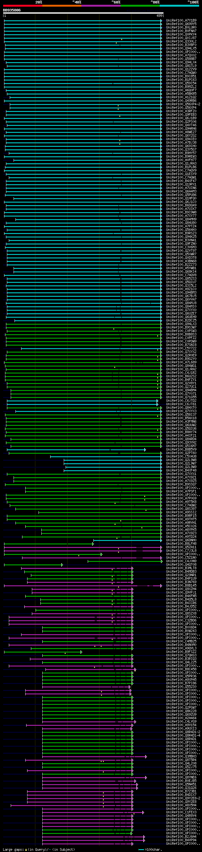
Task: Open hit UniRef100_Q699Y5
Action: [181, 24]
